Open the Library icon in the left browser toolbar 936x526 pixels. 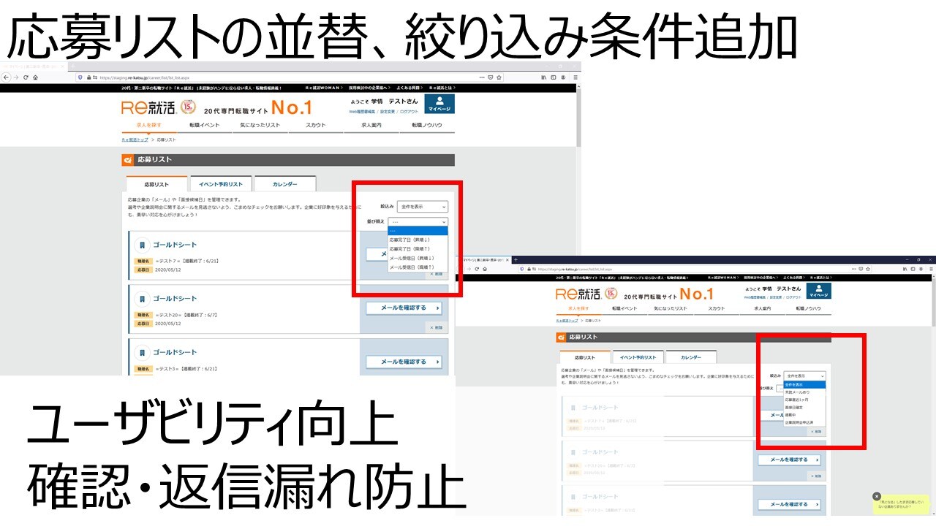pos(543,77)
